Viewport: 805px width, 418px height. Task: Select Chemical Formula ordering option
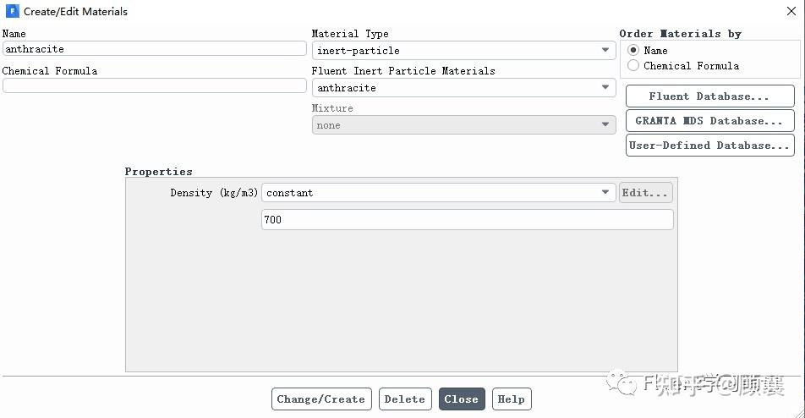pyautogui.click(x=633, y=66)
